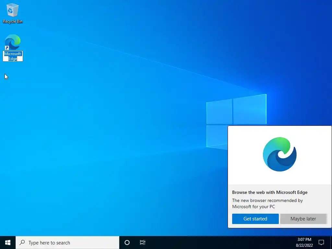Dismiss Edge popup with Maybe later
Viewport: 332px width, 249px height.
(303, 219)
